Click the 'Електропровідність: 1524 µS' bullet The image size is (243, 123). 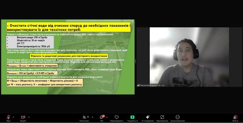pos(33,46)
